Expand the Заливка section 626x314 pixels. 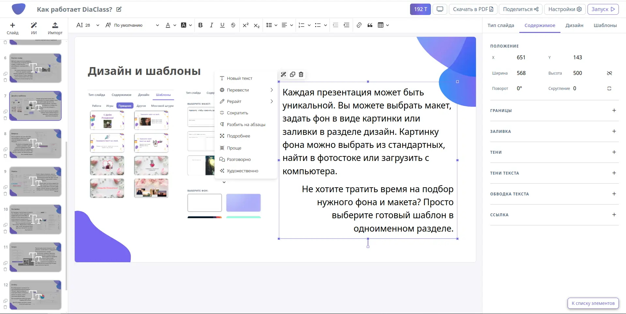coord(614,131)
